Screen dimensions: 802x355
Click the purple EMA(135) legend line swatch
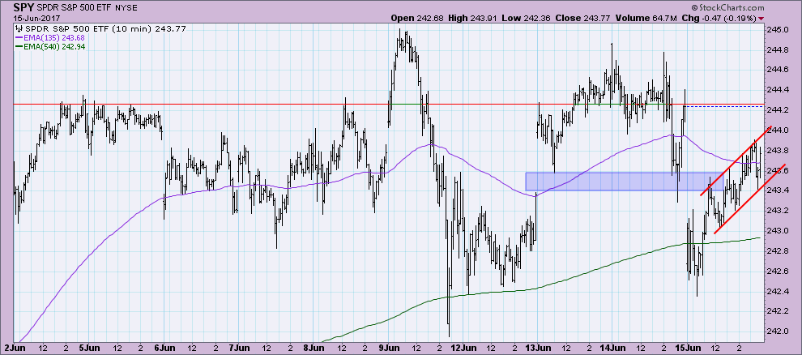click(19, 38)
